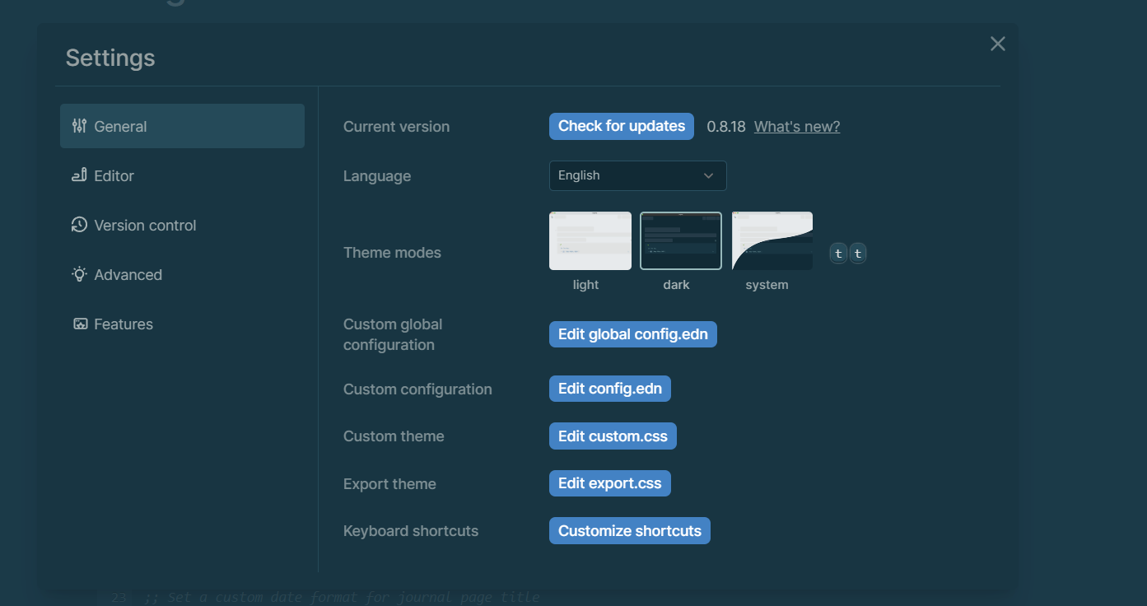1147x606 pixels.
Task: Click the close X on the Settings dialog
Action: tap(997, 44)
